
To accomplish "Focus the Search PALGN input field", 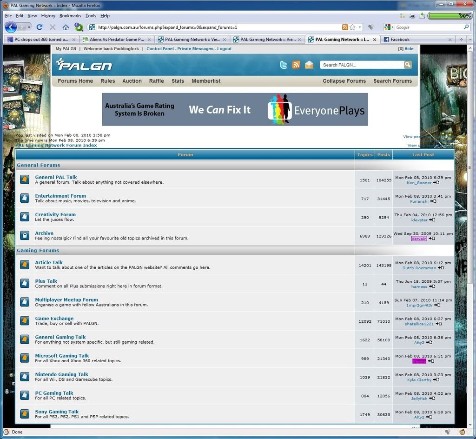I will click(x=362, y=65).
